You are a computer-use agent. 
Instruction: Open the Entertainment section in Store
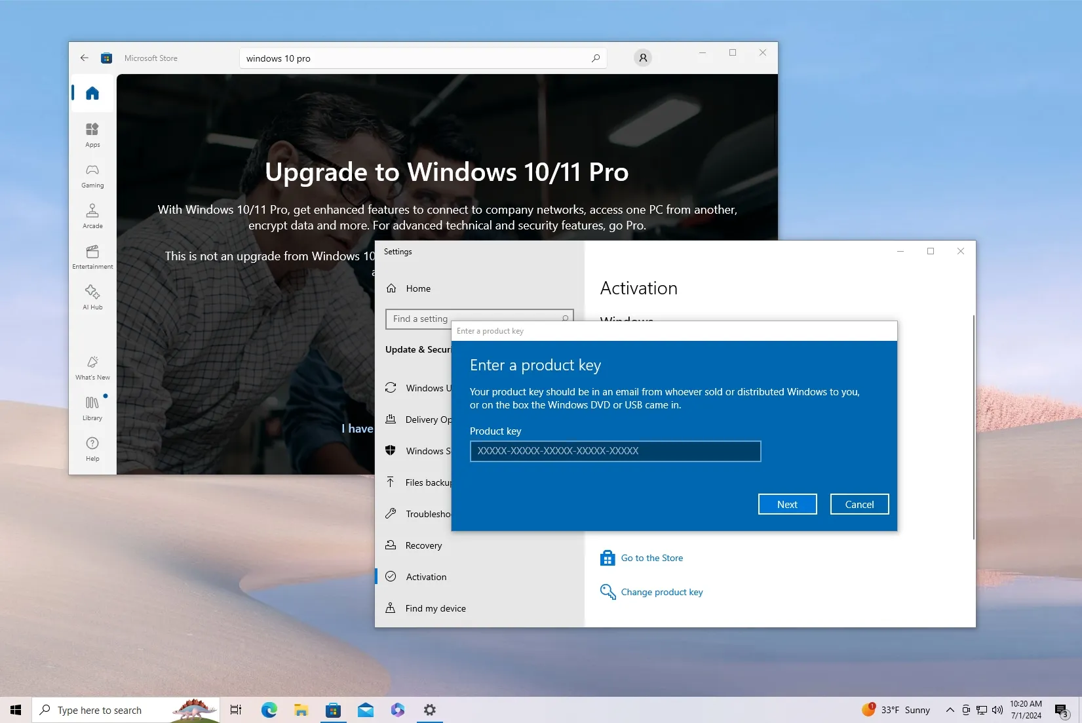[x=92, y=256]
